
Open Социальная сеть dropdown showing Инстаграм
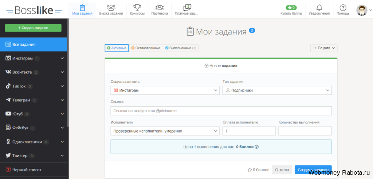tap(165, 90)
